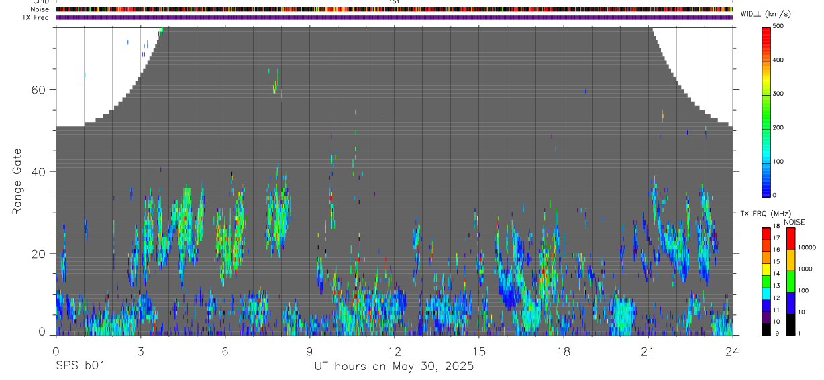Screen dimensions: 824x380
Task: Click the '300' label on width color bar
Action: tap(778, 94)
